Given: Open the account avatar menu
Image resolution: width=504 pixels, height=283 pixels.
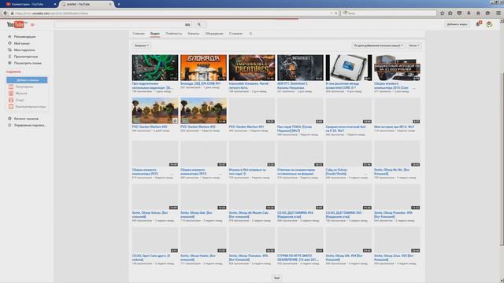Looking at the screenshot, I should [x=489, y=24].
